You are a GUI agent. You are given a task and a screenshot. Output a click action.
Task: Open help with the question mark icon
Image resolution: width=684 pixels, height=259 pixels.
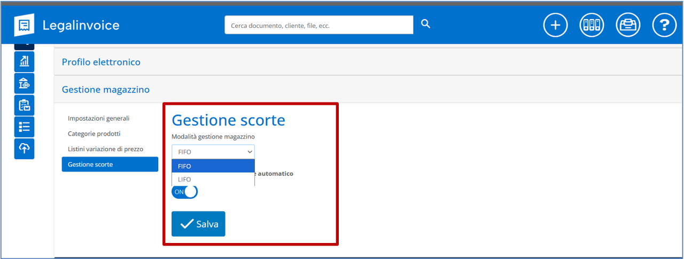coord(664,25)
